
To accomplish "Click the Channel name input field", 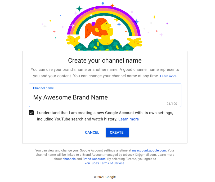I will pyautogui.click(x=105, y=95).
